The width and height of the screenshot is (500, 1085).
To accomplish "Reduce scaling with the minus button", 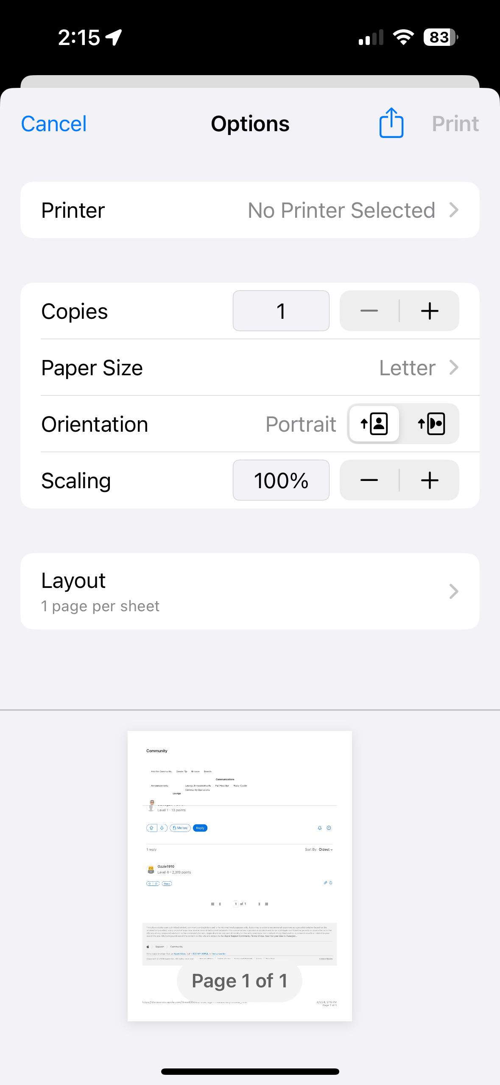I will (369, 480).
